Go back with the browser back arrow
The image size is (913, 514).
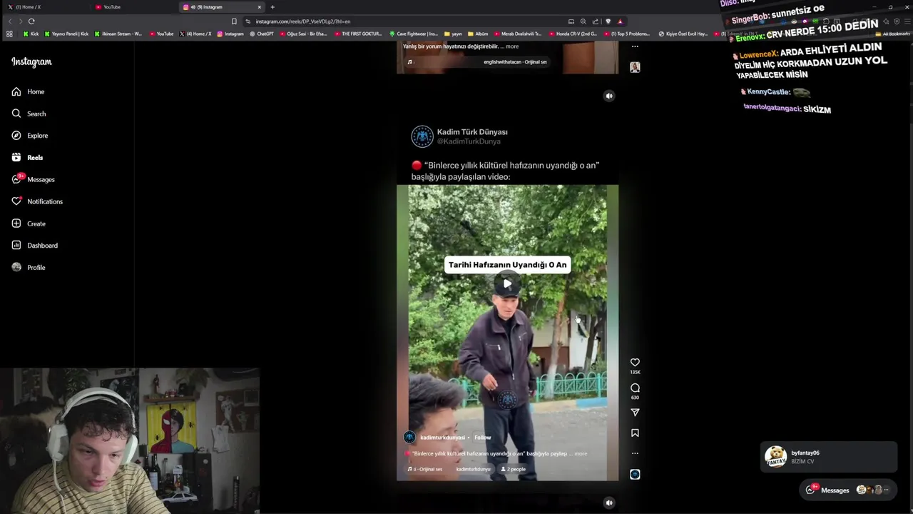point(10,21)
